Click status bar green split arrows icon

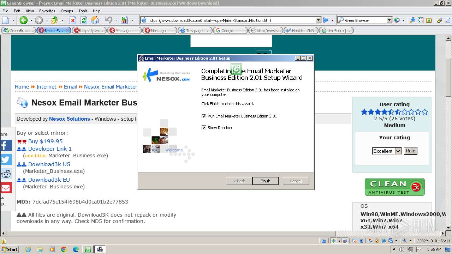pyautogui.click(x=333, y=241)
